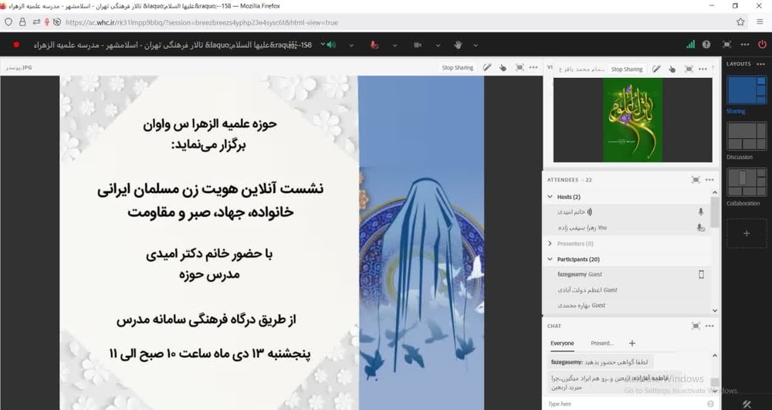Viewport: 772px width, 410px height.
Task: Select the draw pencil in second share pod
Action: click(656, 69)
